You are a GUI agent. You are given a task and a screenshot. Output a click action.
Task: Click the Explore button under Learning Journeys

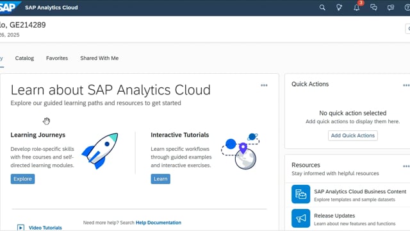pos(23,179)
